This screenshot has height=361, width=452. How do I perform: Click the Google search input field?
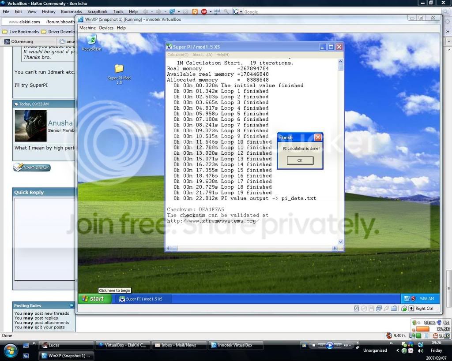coord(342,12)
